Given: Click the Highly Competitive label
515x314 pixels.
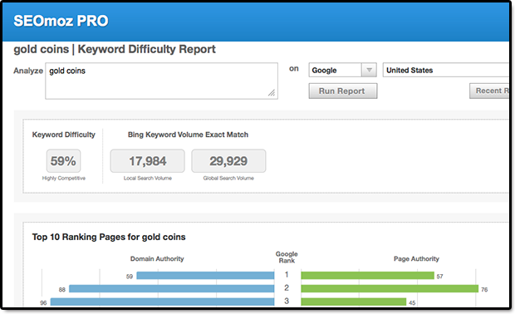Looking at the screenshot, I should 64,178.
